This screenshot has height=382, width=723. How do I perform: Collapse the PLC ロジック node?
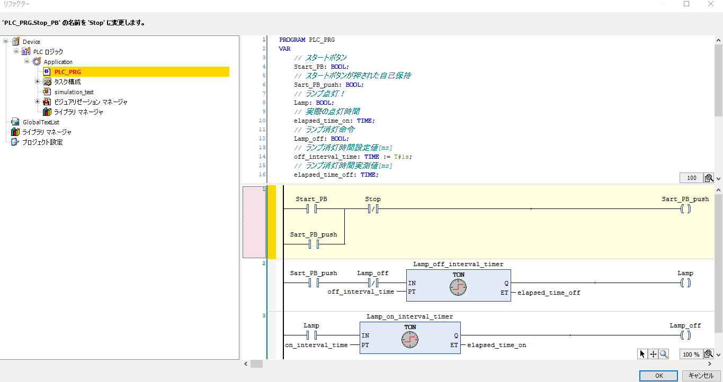coord(16,51)
